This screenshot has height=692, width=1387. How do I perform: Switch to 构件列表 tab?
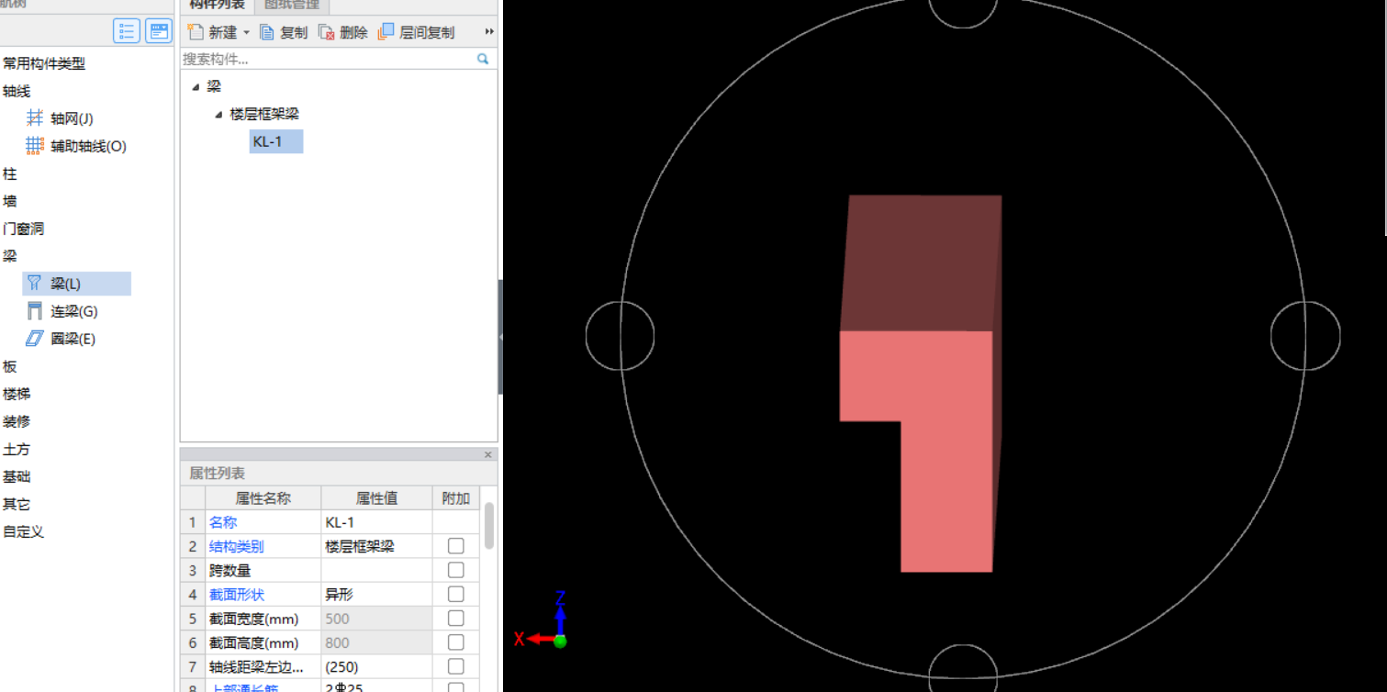coord(218,5)
